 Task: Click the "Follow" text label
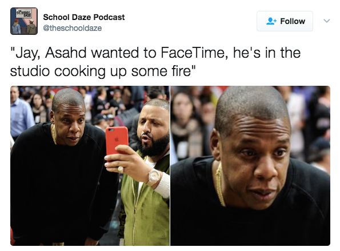click(293, 21)
